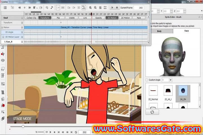This screenshot has width=203, height=135.
Task: Close the L Eye_S track row
Action: 22,42
